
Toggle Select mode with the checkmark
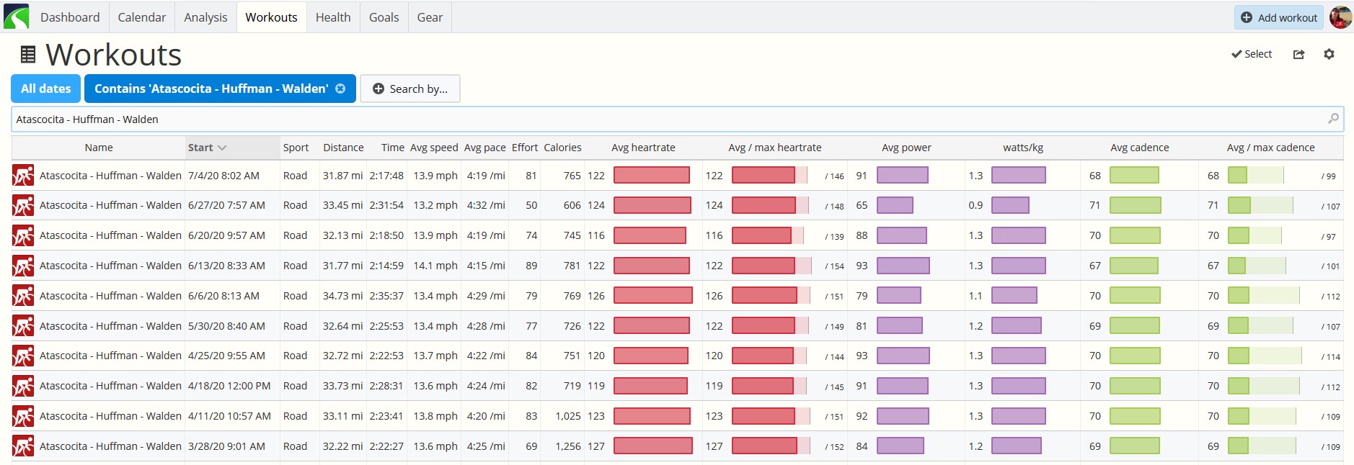(x=1252, y=54)
